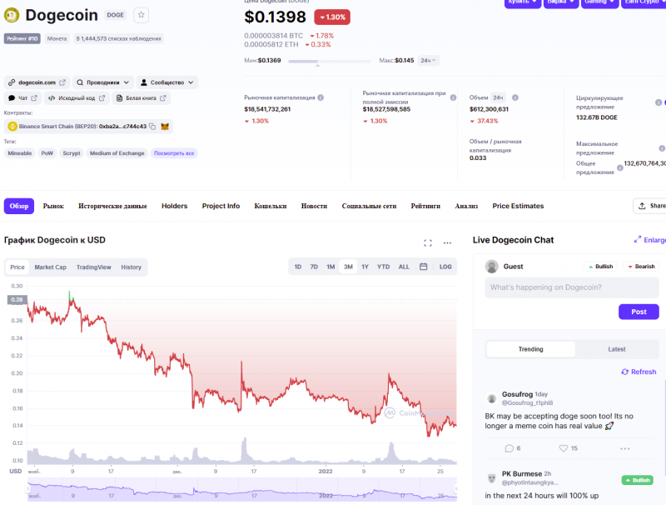Open chart options three-dot menu
The height and width of the screenshot is (505, 666).
[x=447, y=242]
